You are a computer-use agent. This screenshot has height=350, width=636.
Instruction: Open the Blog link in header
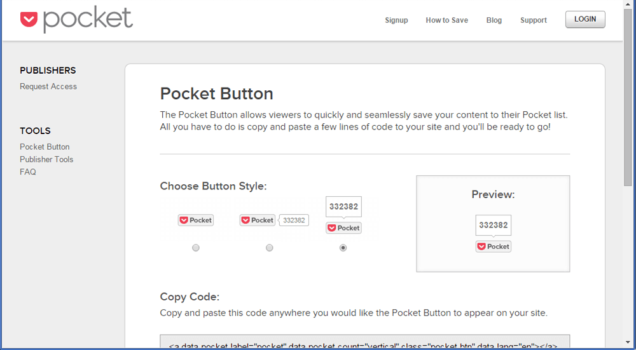click(494, 20)
